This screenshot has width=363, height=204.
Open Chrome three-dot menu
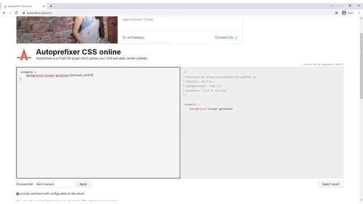[359, 13]
